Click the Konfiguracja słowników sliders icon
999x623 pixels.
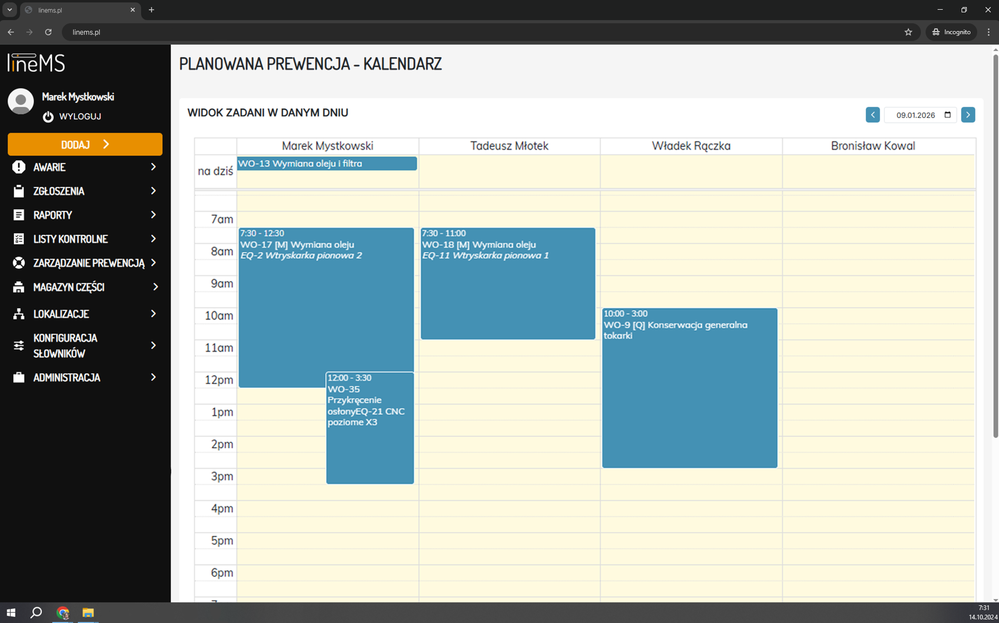point(18,346)
